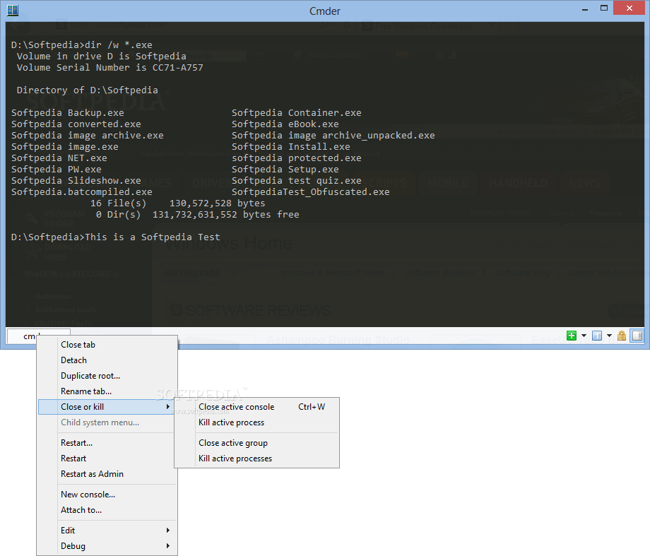Open the Debug submenu item

pyautogui.click(x=107, y=546)
